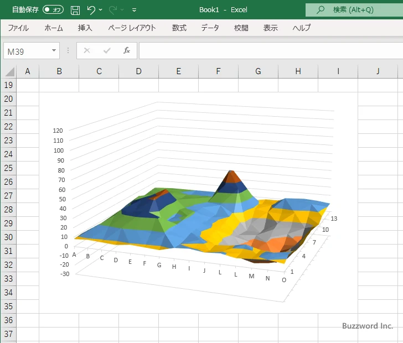Click the Redo arrow icon

113,10
